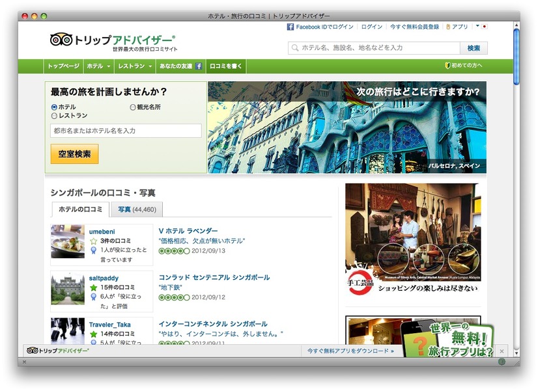The width and height of the screenshot is (538, 391).
Task: Open the review titled "地下鉄"
Action: point(170,288)
